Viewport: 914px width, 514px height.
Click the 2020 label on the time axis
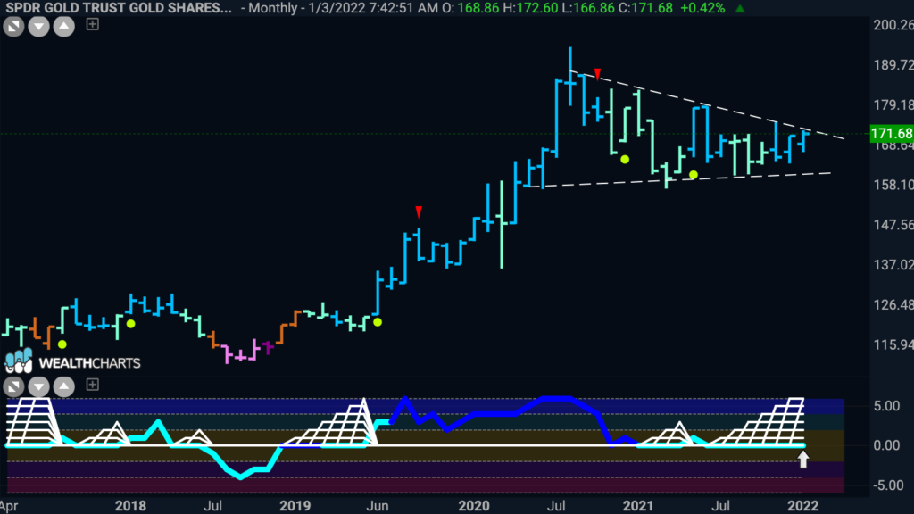474,505
